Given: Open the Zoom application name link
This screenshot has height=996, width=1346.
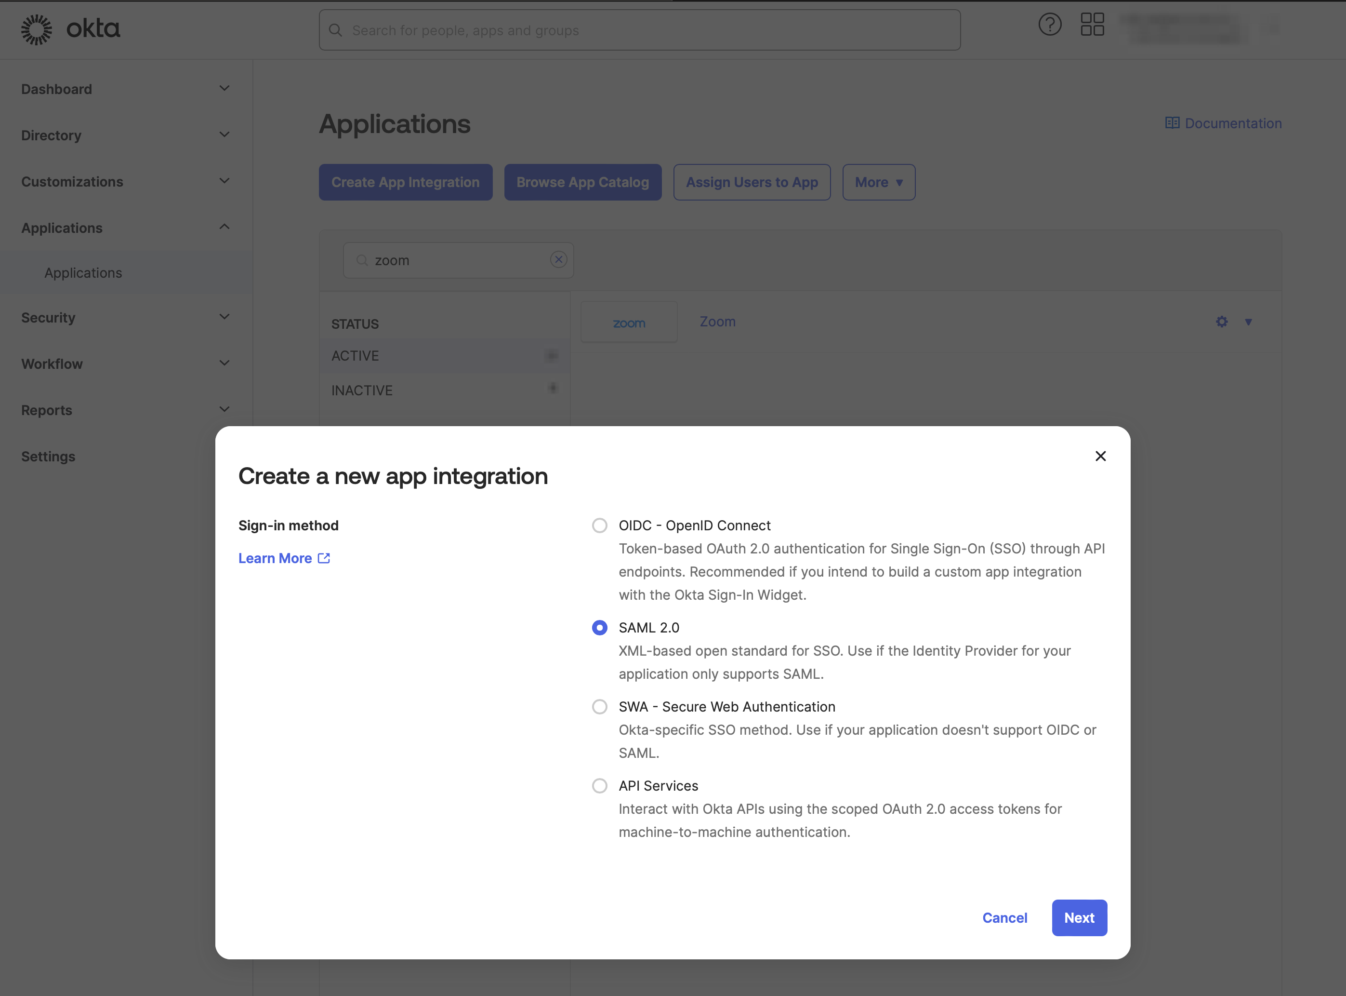Looking at the screenshot, I should click(x=717, y=322).
